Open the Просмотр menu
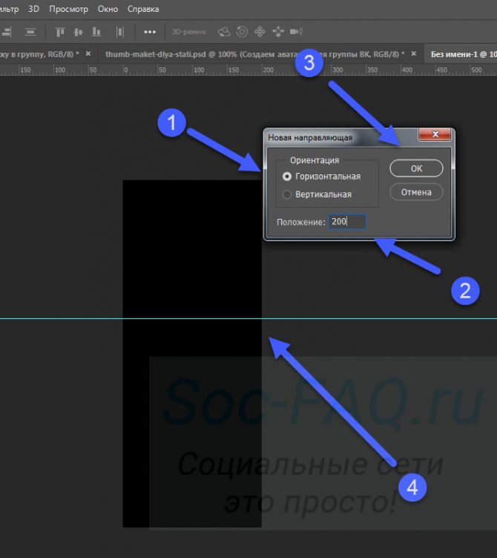Screen dimensions: 497x558 pyautogui.click(x=68, y=9)
